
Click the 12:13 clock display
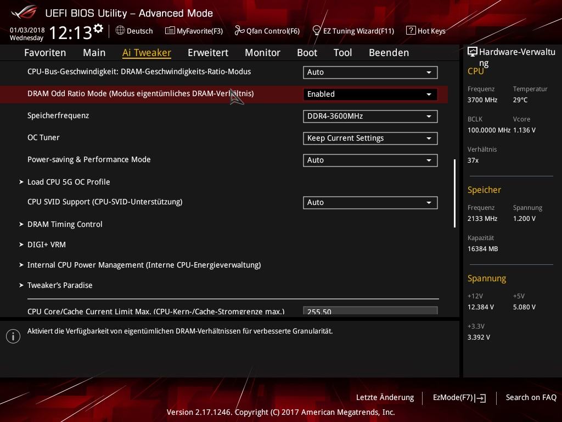click(71, 32)
